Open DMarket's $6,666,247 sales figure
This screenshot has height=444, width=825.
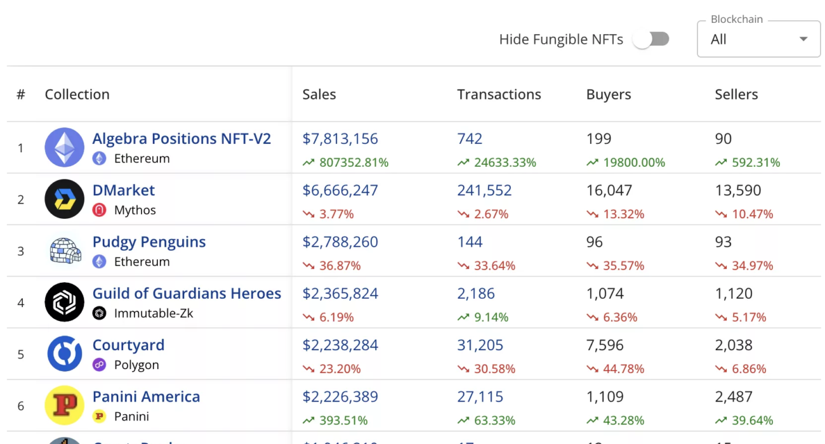[340, 190]
